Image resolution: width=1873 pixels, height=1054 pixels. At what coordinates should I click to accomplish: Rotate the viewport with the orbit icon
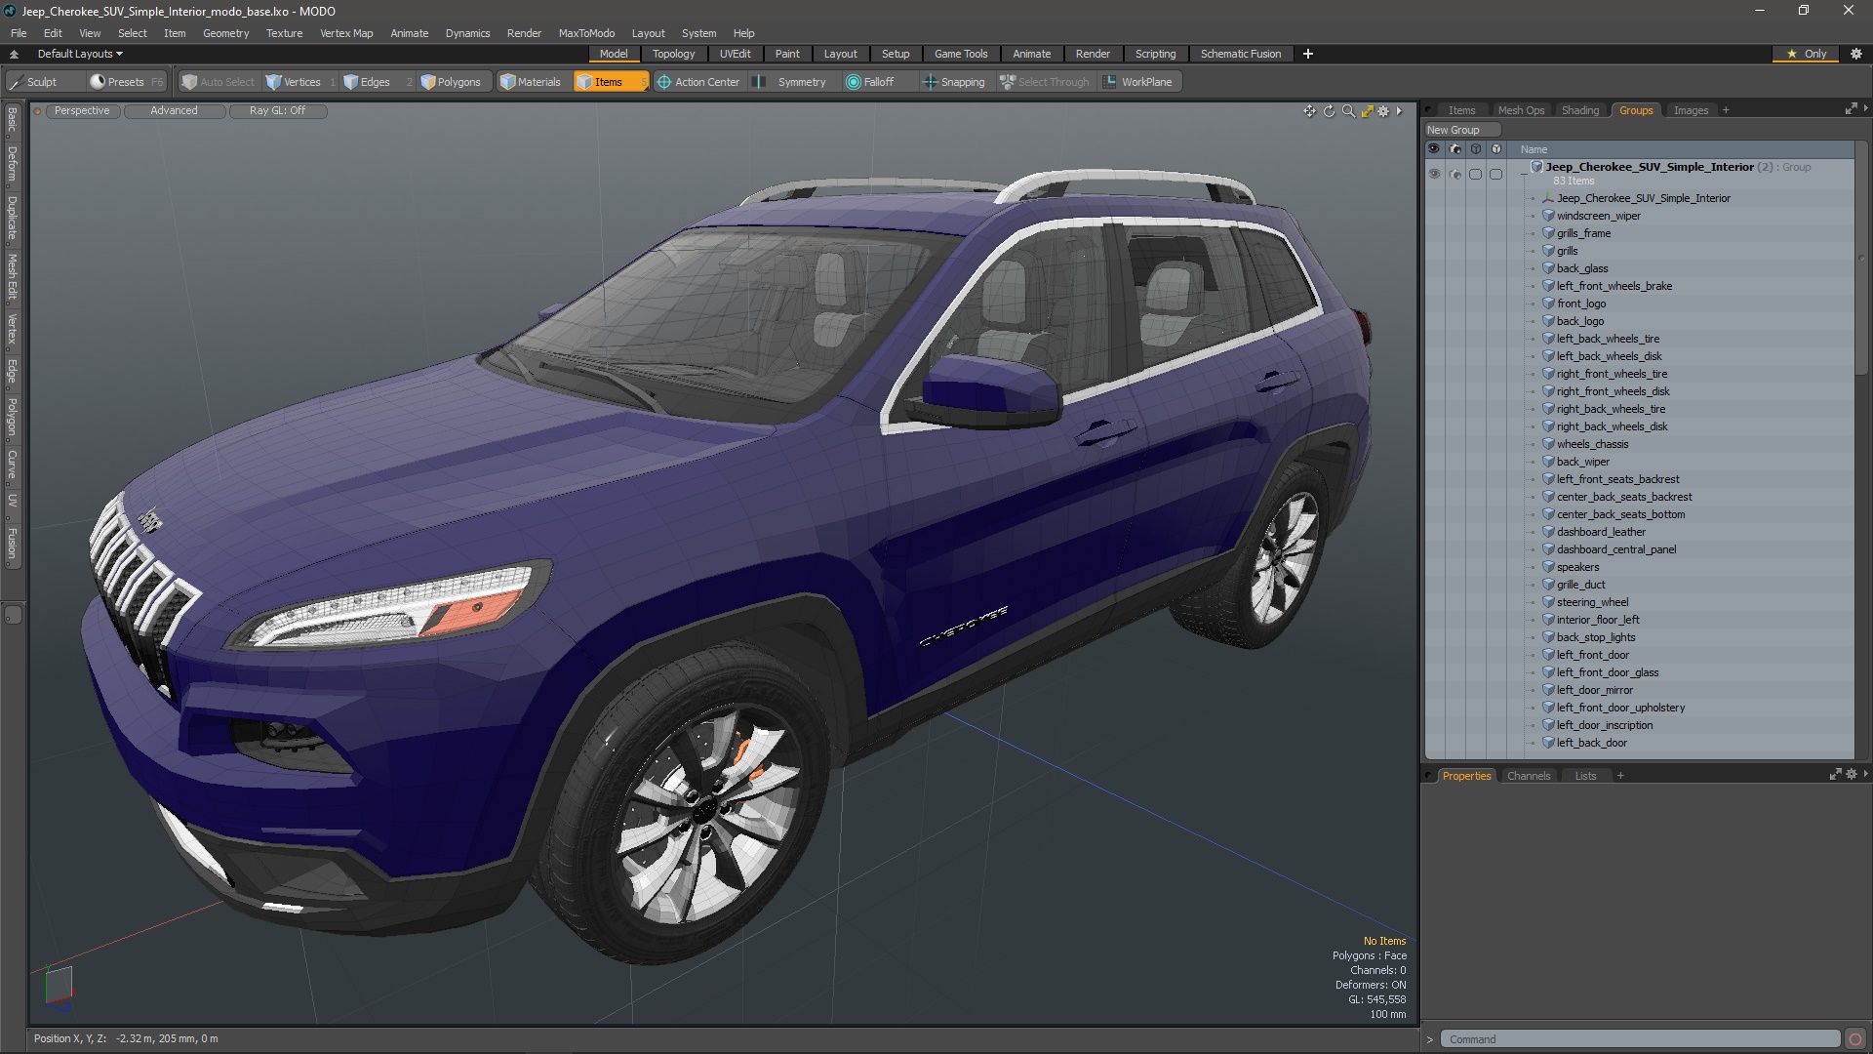(1329, 111)
